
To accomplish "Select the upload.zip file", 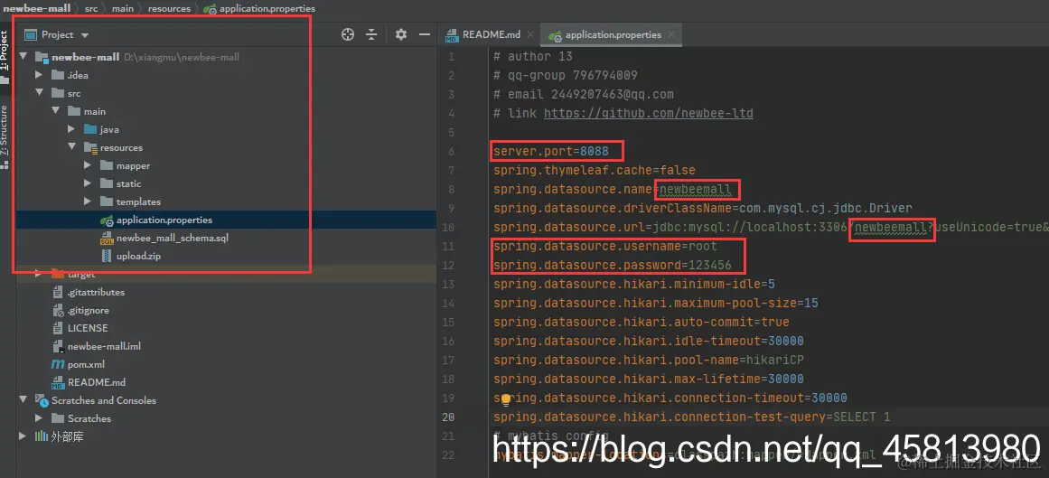I will coord(138,256).
